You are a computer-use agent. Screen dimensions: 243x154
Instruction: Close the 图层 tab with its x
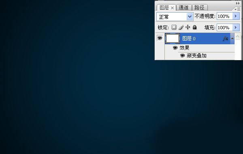[x=173, y=8]
